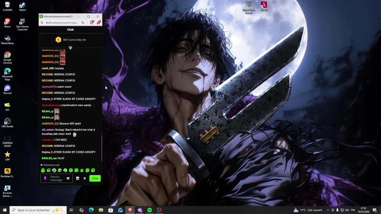Open Spotify from the taskbar

[150, 210]
